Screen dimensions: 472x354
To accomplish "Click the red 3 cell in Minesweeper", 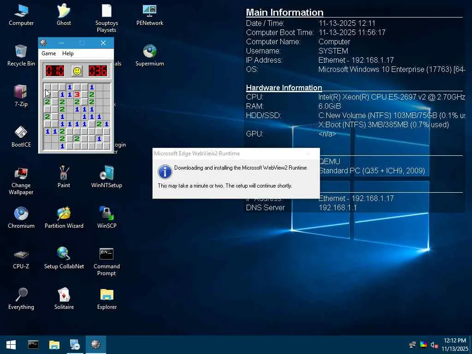I will point(77,94).
